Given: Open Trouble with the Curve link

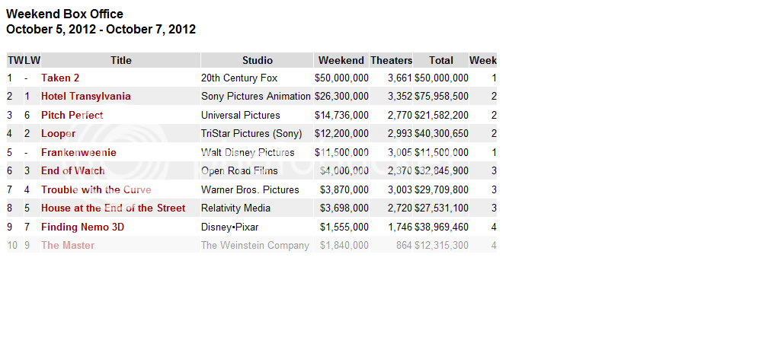Looking at the screenshot, I should (96, 189).
